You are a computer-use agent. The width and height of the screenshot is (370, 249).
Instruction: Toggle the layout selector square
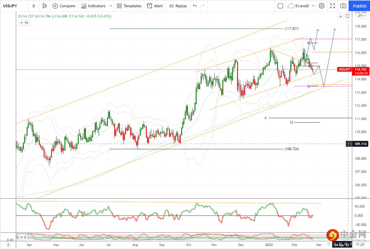pos(280,6)
